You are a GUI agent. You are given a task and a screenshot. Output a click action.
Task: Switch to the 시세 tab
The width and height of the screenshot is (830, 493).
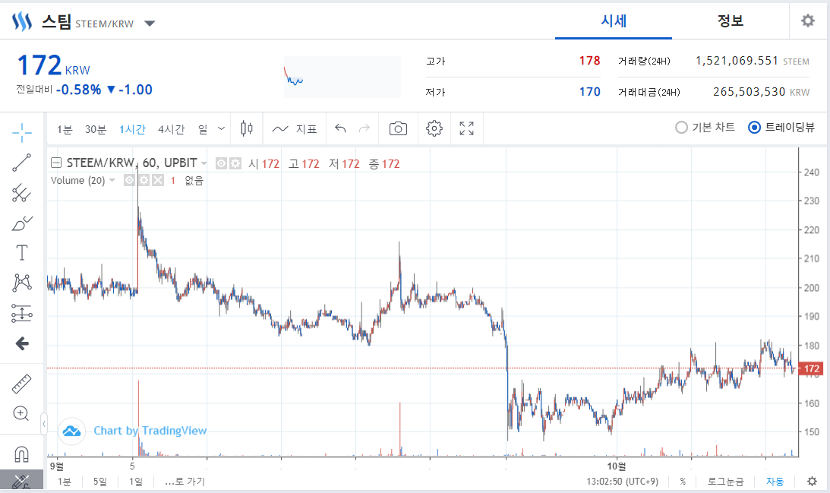coord(614,21)
